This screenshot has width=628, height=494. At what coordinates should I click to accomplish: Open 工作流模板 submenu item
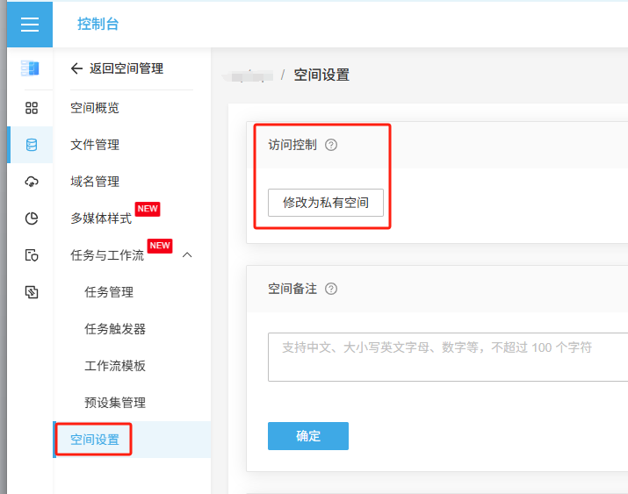coord(115,366)
